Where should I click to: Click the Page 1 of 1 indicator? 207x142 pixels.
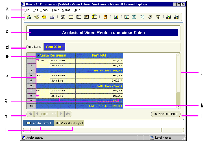[x=49, y=114]
